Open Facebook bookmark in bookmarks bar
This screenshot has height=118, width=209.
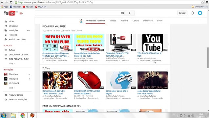click(15, 7)
